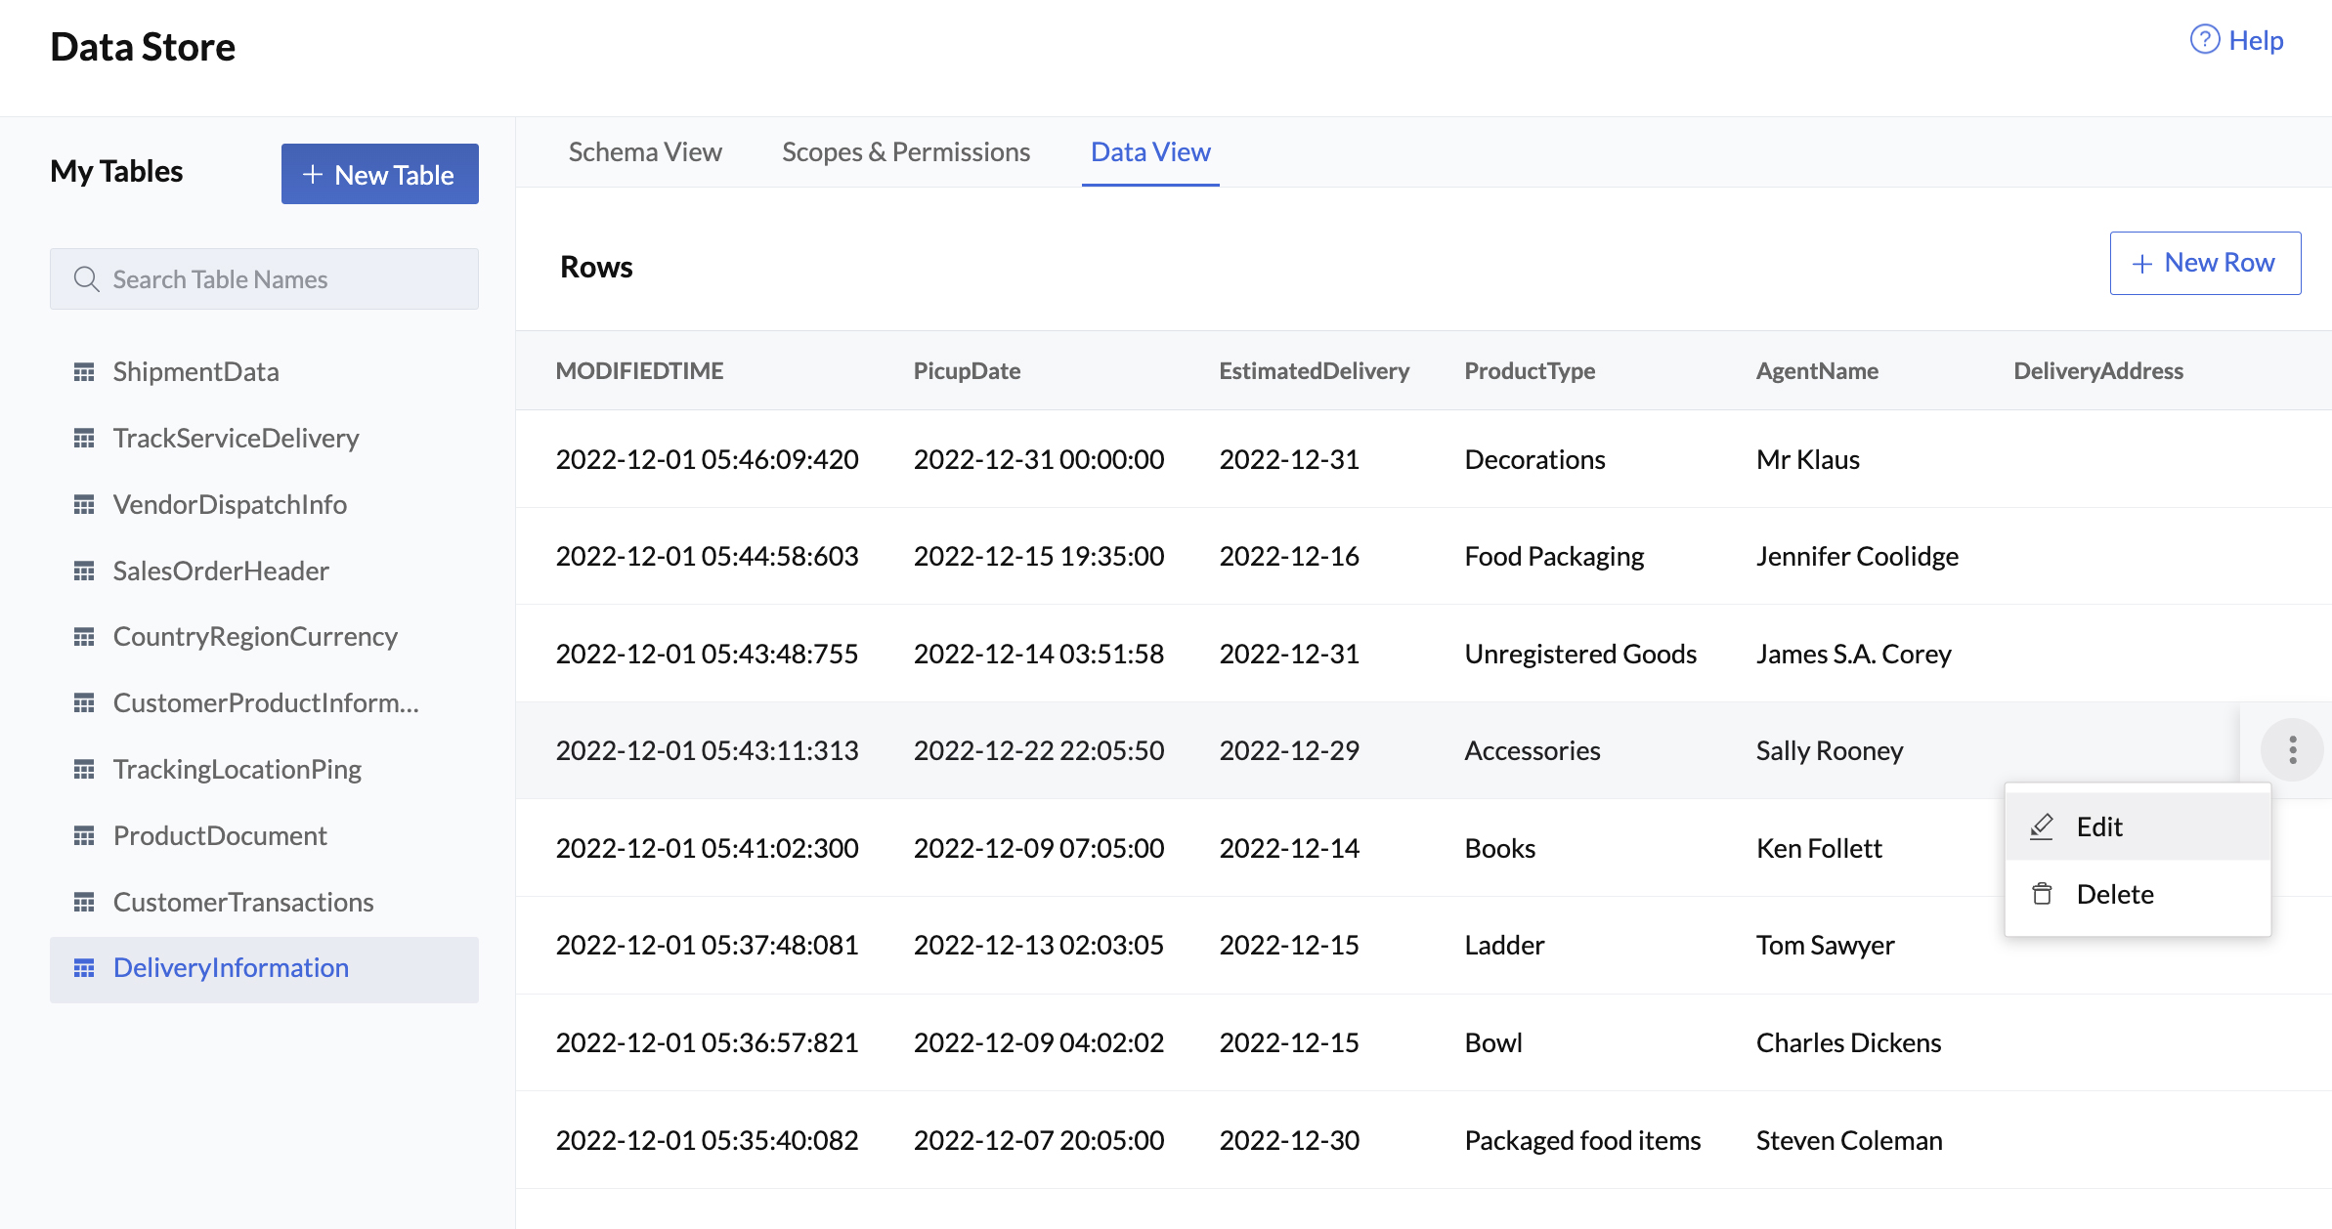Click the table icon beside TrackServiceDelivery
Image resolution: width=2332 pixels, height=1229 pixels.
tap(84, 439)
